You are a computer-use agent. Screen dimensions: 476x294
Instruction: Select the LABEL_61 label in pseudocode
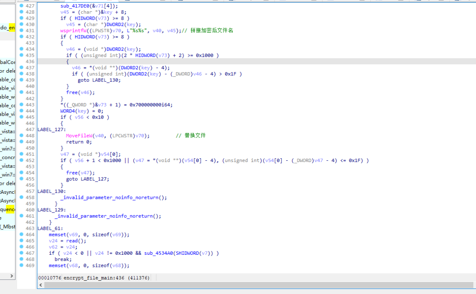pyautogui.click(x=49, y=228)
